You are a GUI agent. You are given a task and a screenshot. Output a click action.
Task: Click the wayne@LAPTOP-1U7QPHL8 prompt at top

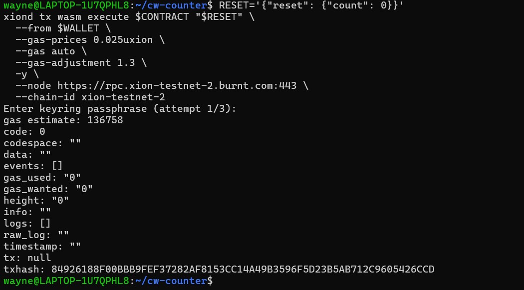coord(66,5)
